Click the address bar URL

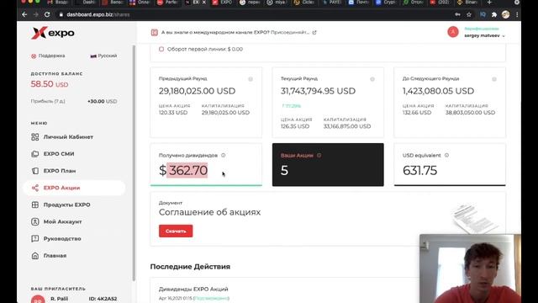(98, 14)
